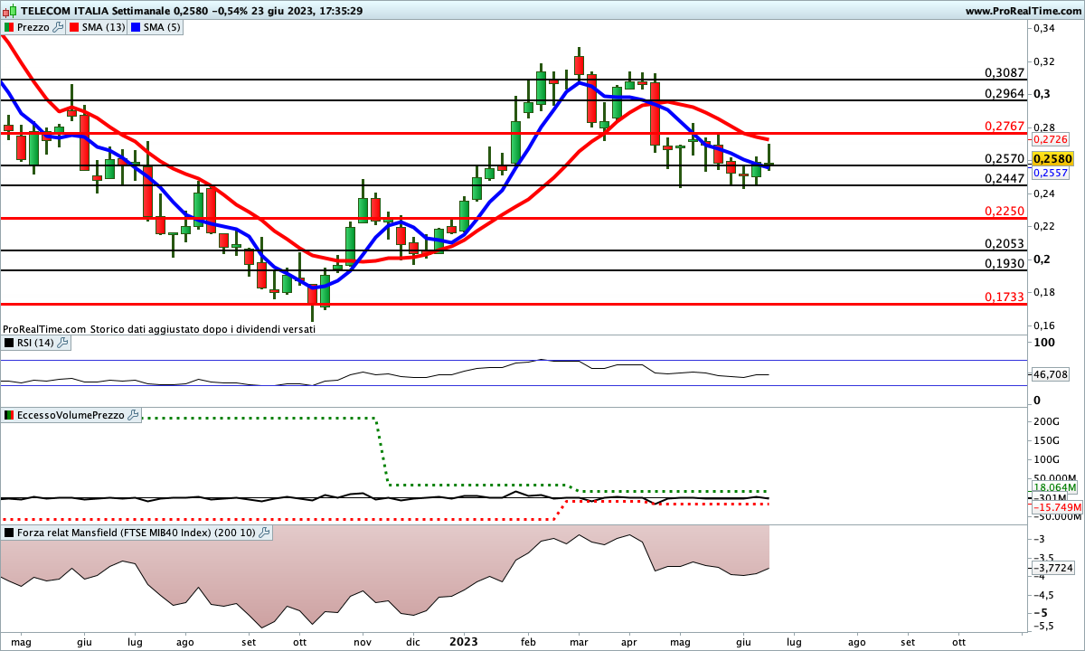Click the Storico dati aggiustato dopo i dividendi note
1085x651 pixels.
coord(203,329)
